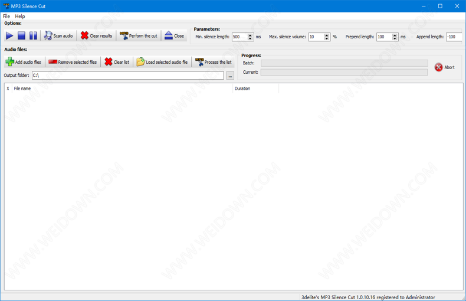Click Clear list button
Screen dimensions: 466x301
[117, 62]
